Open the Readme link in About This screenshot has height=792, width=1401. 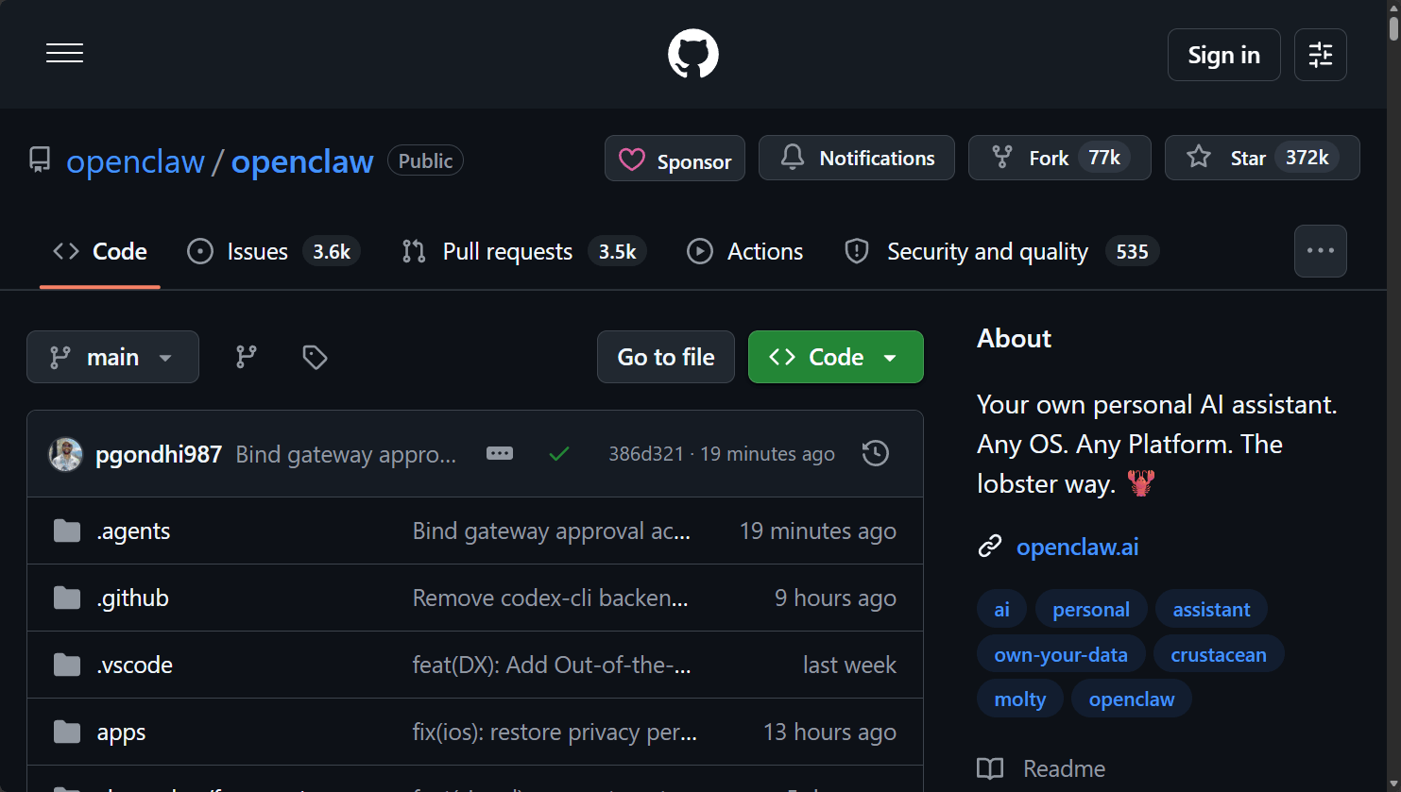(1041, 768)
